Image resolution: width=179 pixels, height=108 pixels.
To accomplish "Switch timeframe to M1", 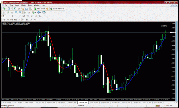I will pos(4,20).
